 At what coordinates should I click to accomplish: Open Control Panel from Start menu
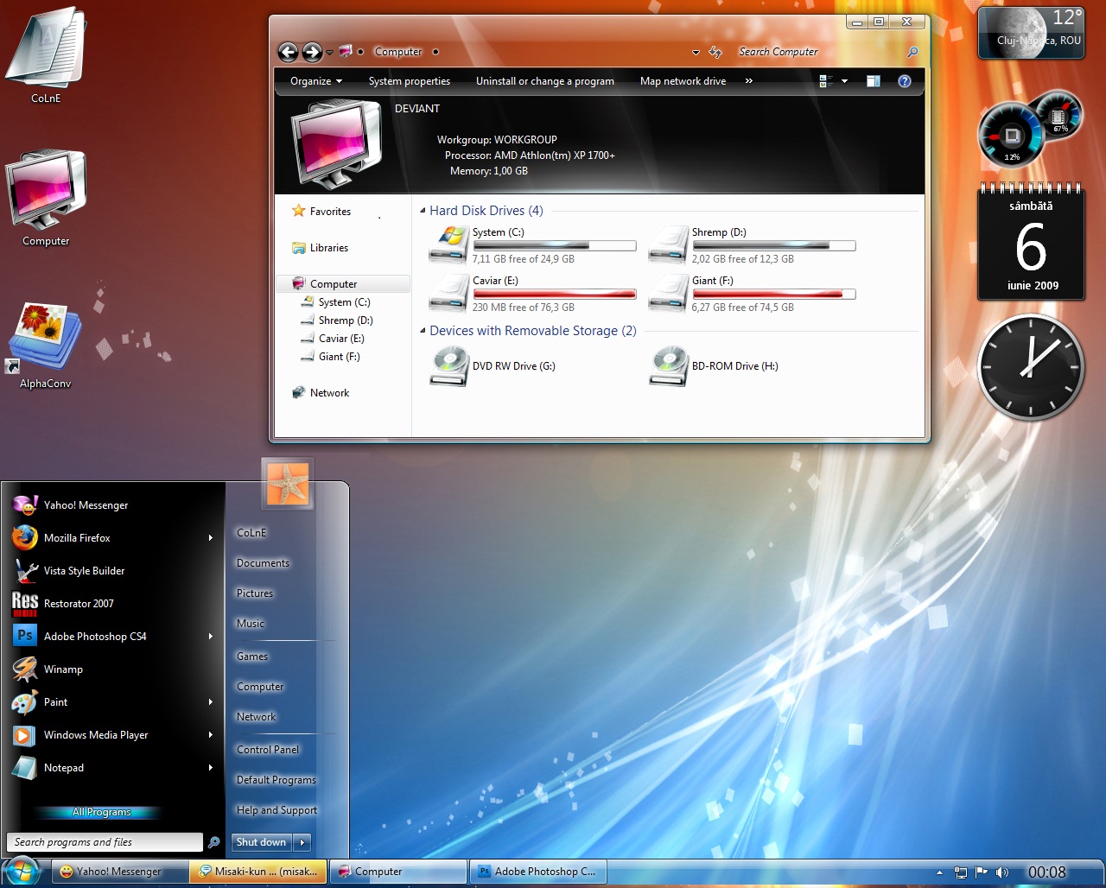pyautogui.click(x=268, y=750)
